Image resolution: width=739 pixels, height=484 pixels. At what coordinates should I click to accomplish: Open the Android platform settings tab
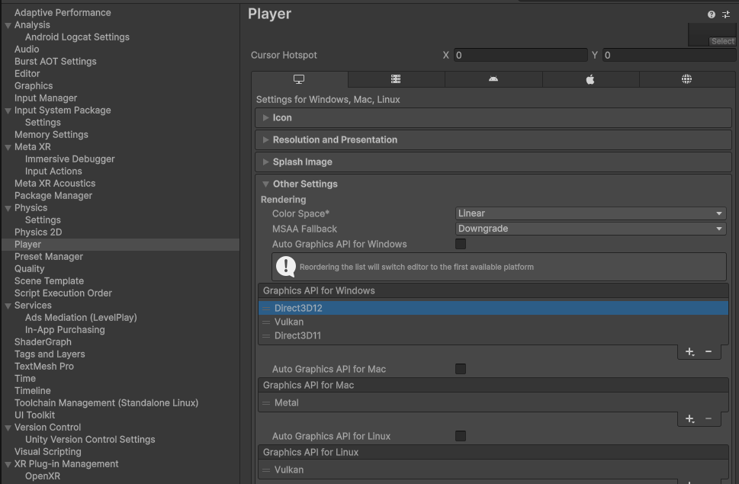(x=493, y=79)
